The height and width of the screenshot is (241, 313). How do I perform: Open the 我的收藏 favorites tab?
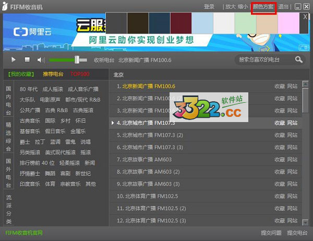[21, 75]
